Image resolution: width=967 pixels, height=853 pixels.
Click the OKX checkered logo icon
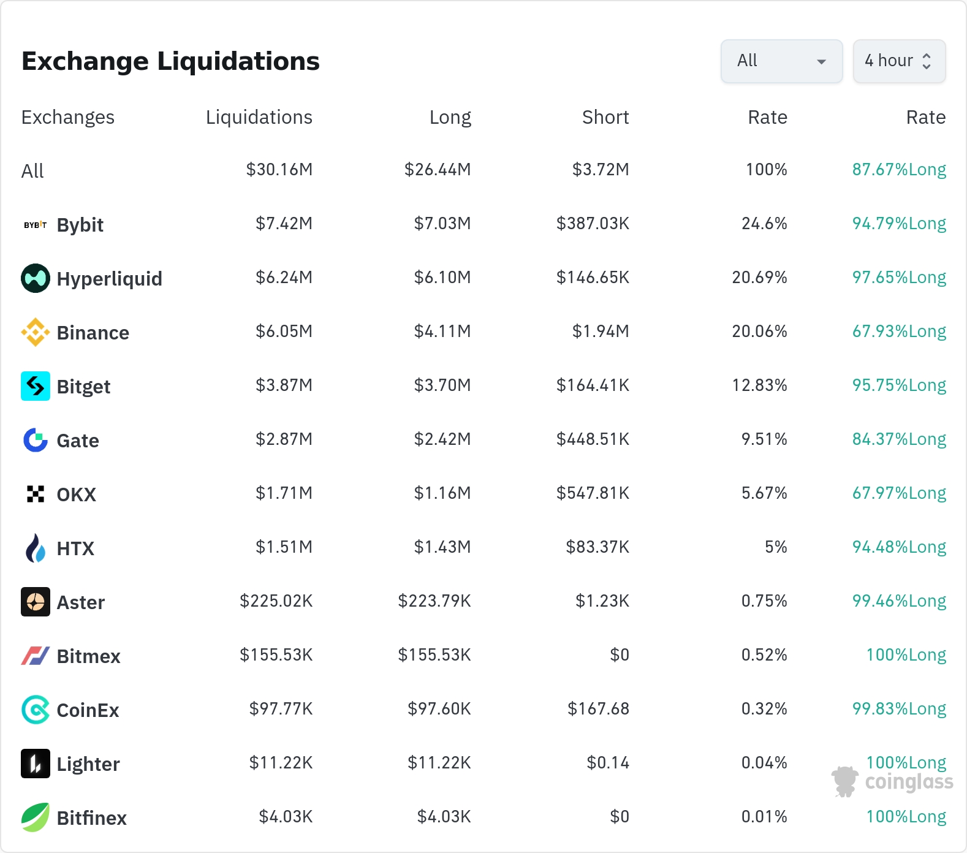point(35,494)
